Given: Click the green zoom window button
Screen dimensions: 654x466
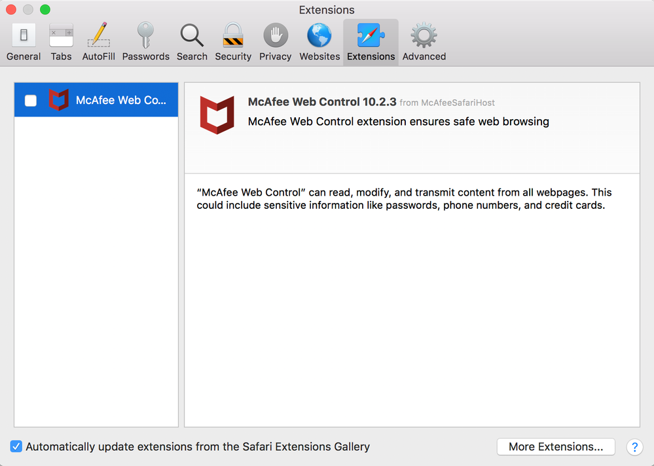Looking at the screenshot, I should coord(45,9).
